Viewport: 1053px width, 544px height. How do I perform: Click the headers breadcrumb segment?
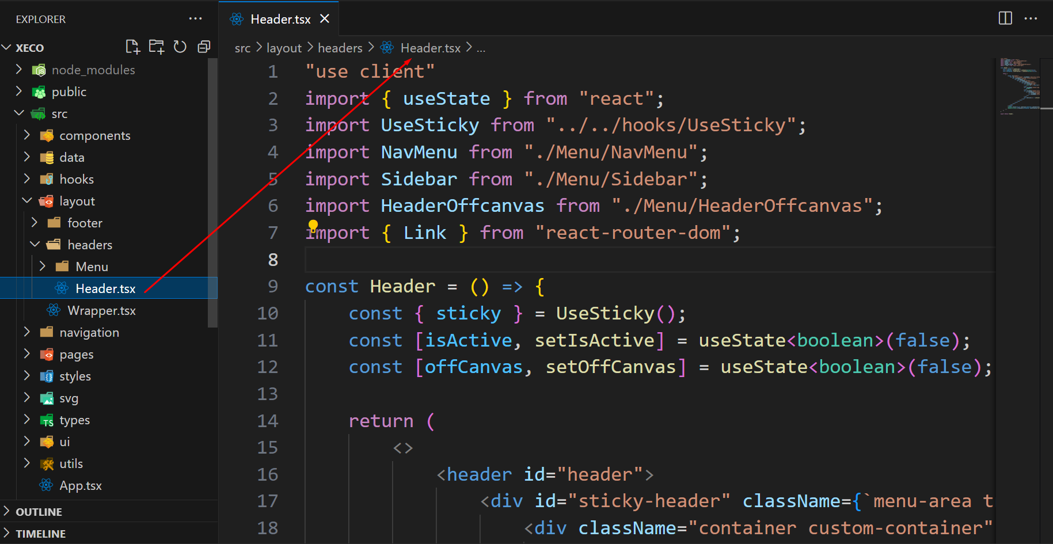coord(340,48)
